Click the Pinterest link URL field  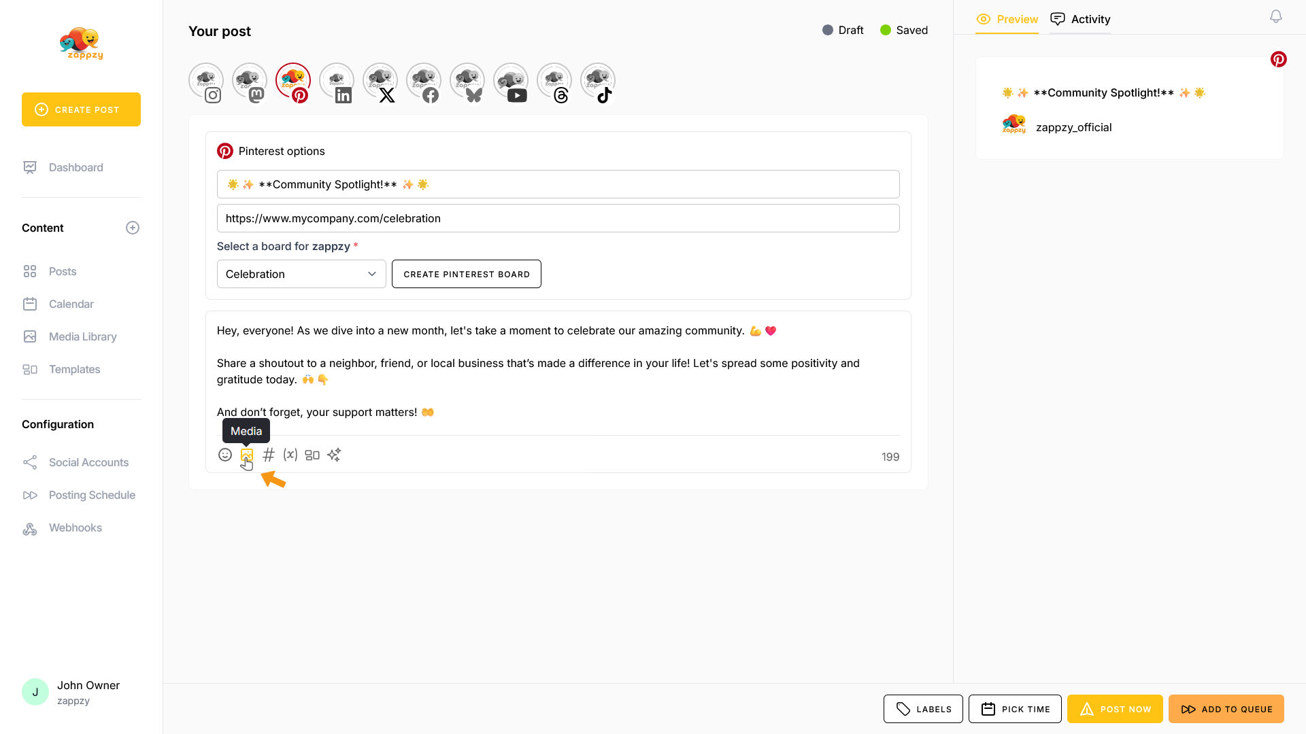558,219
